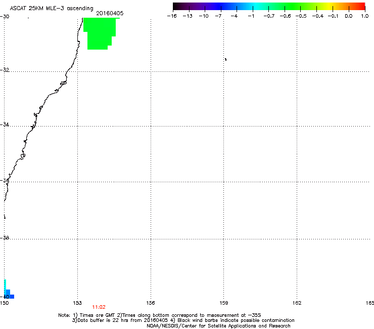Click the red '11:02' overpass time label
This screenshot has width=374, height=329.
[x=99, y=307]
